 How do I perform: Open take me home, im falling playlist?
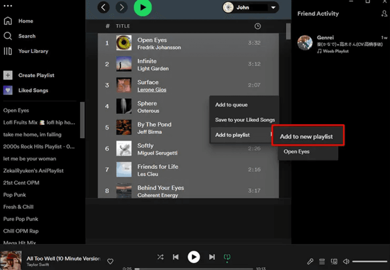tap(32, 135)
